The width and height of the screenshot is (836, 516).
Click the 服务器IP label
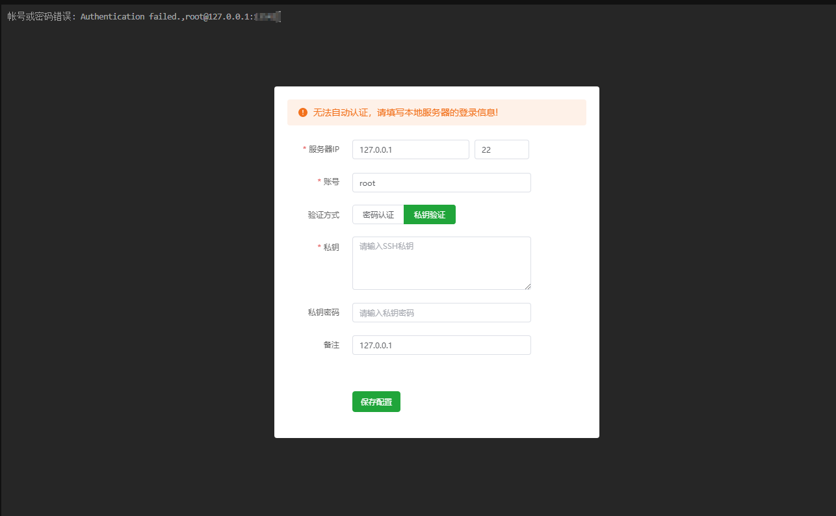click(x=324, y=149)
